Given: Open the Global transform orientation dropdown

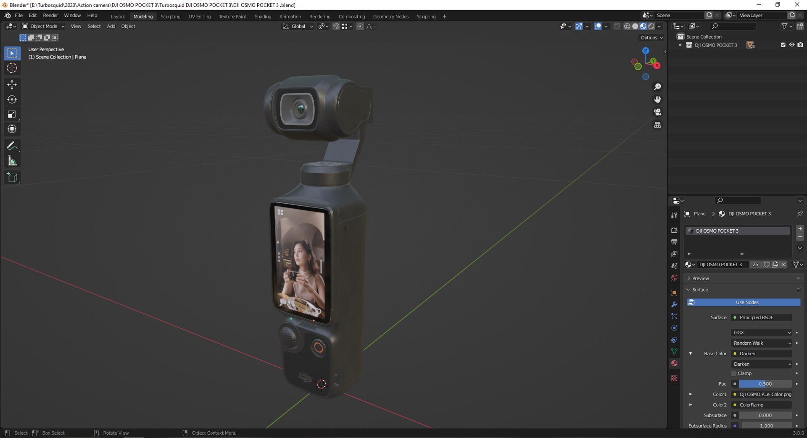Looking at the screenshot, I should pyautogui.click(x=298, y=26).
